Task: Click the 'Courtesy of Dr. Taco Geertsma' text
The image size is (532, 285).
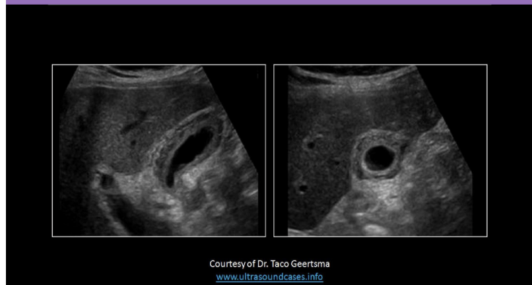Action: (x=269, y=264)
